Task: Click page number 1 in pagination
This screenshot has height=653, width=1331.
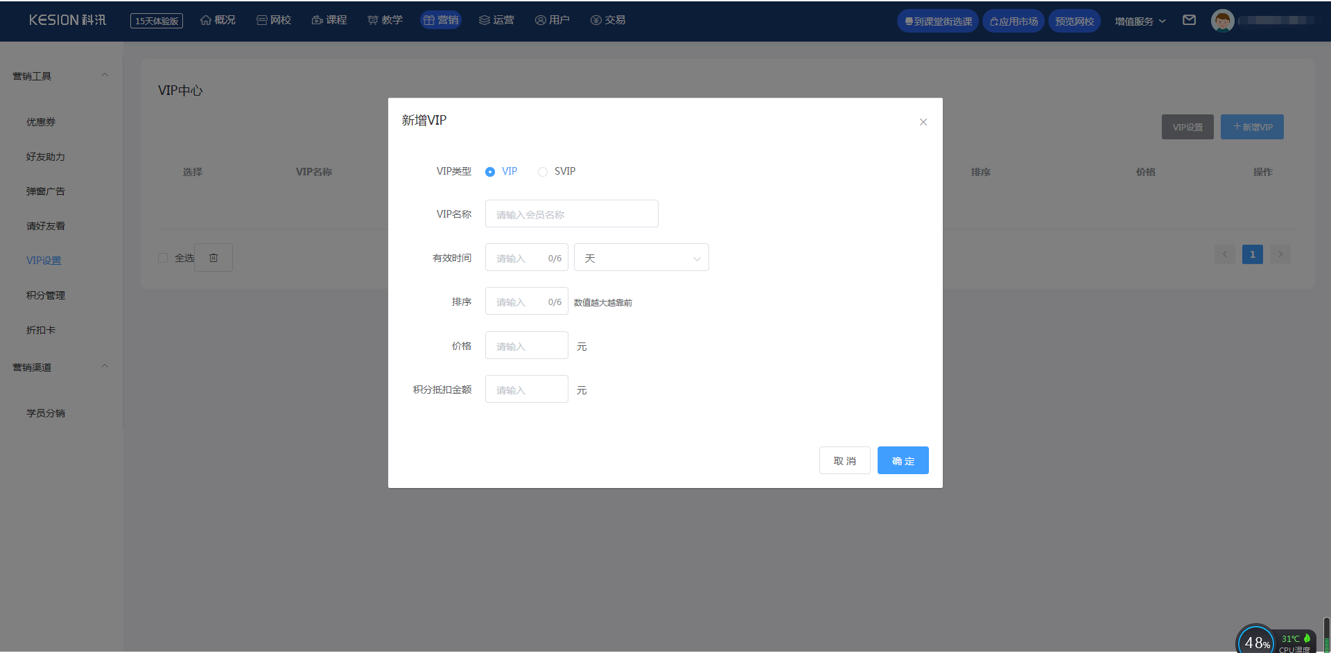Action: tap(1253, 254)
